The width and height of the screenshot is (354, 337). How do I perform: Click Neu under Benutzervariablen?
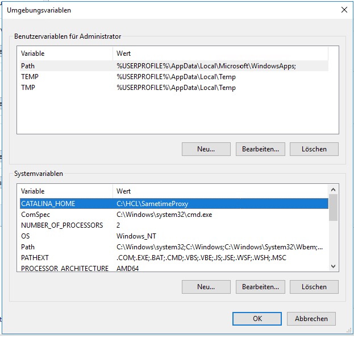point(206,149)
